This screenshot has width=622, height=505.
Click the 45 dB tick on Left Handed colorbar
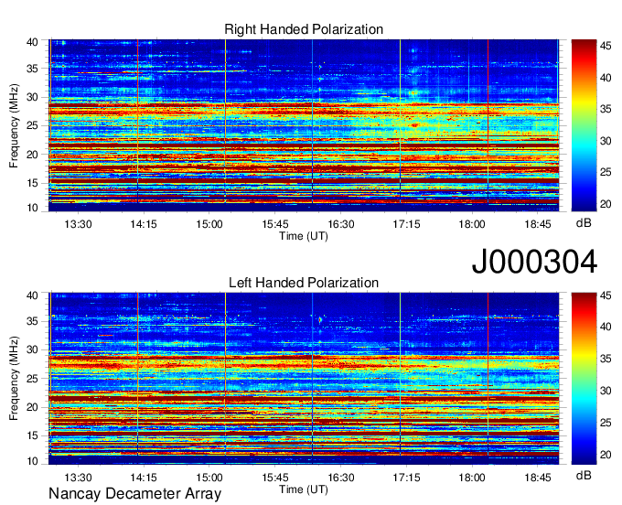pos(606,295)
